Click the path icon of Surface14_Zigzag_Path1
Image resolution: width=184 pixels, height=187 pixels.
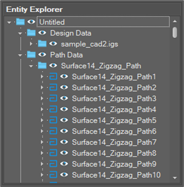[53, 76]
